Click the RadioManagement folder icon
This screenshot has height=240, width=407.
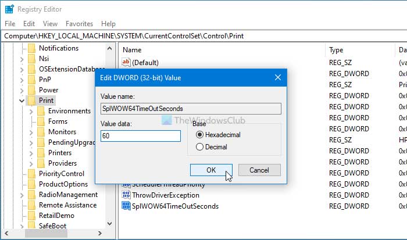31,195
